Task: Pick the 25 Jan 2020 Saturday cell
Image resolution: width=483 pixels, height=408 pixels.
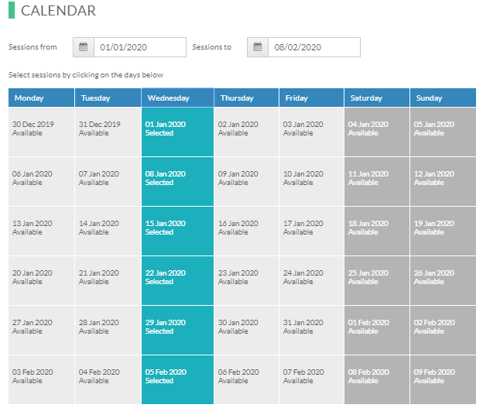Action: click(x=377, y=281)
